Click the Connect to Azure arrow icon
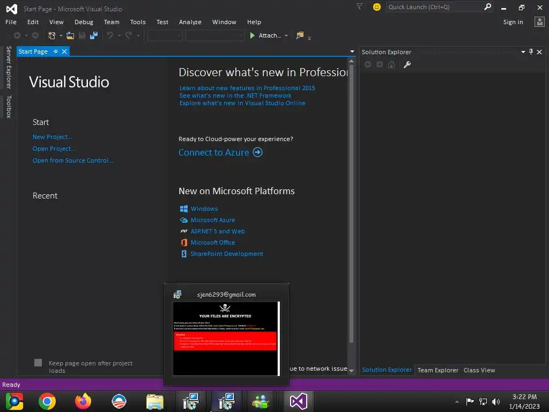 [258, 152]
